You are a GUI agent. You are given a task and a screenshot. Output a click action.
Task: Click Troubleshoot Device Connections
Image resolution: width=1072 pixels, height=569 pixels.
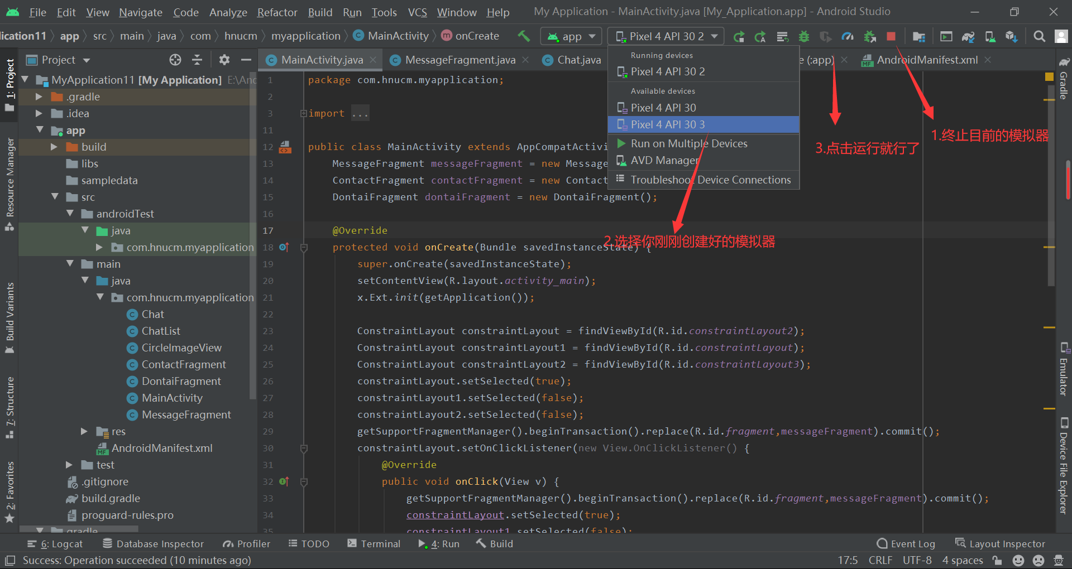(x=703, y=180)
